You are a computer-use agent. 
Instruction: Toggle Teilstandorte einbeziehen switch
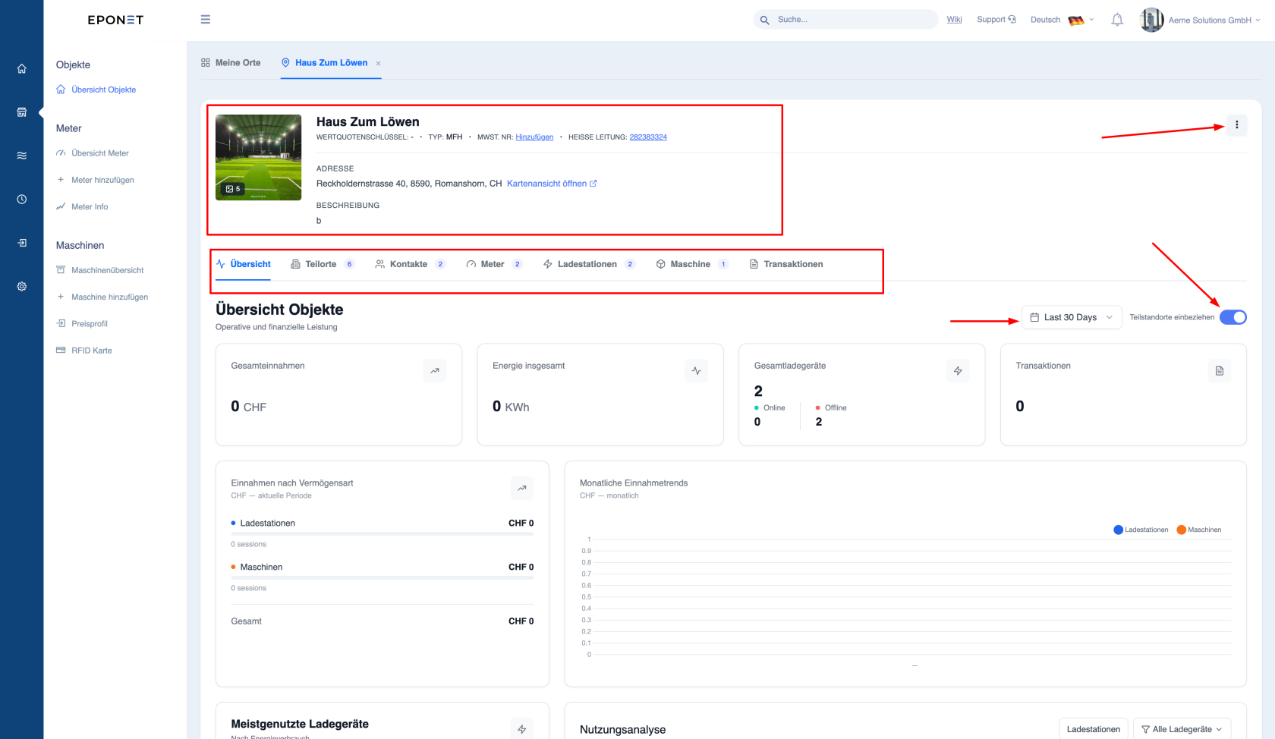click(x=1233, y=317)
